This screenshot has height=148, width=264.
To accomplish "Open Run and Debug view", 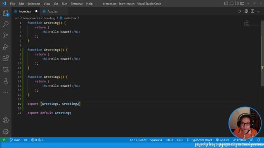I will click(6, 46).
